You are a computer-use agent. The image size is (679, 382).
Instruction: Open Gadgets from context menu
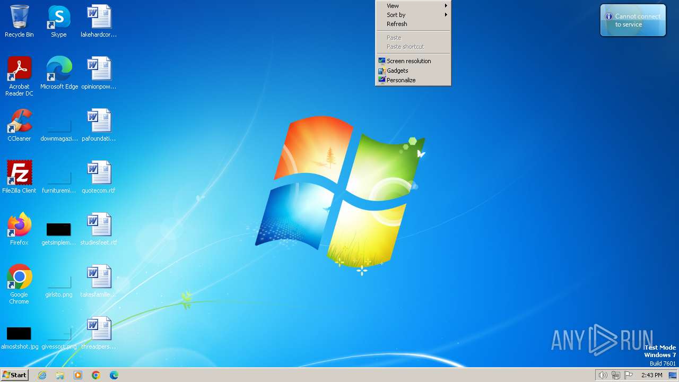click(413, 71)
